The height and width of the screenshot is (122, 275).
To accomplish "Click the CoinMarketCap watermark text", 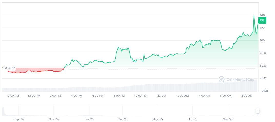I will pos(240,80).
